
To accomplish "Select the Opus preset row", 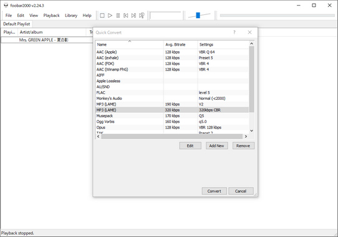I will tap(172, 127).
